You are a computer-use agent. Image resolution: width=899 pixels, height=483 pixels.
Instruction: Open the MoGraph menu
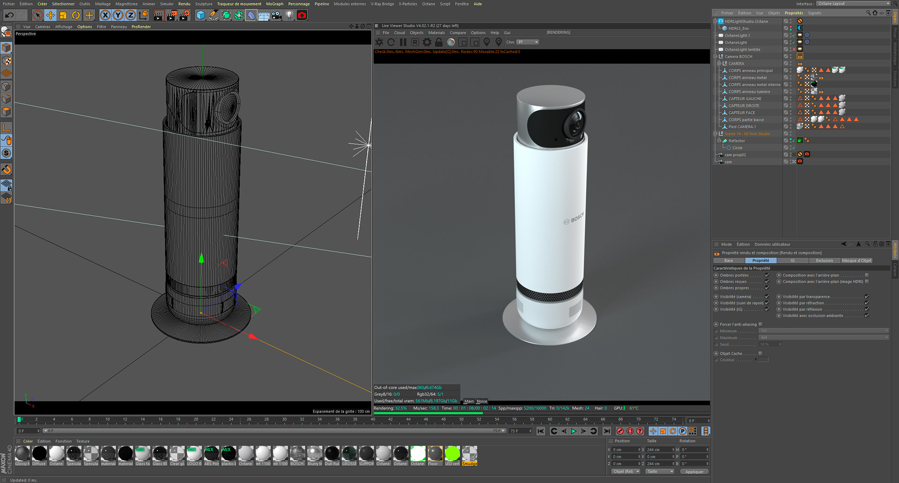[x=274, y=4]
